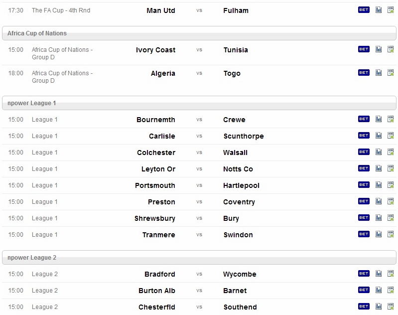Add Chesterfld vs Southend to calendar
The width and height of the screenshot is (398, 315).
click(x=391, y=307)
